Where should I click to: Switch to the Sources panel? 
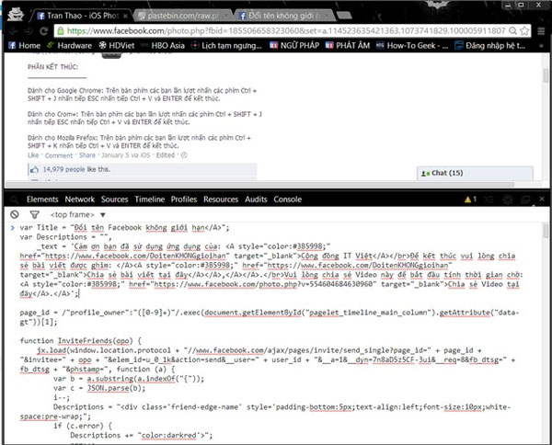[114, 200]
